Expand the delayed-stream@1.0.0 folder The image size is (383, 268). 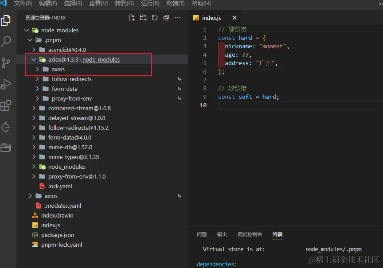(34, 118)
